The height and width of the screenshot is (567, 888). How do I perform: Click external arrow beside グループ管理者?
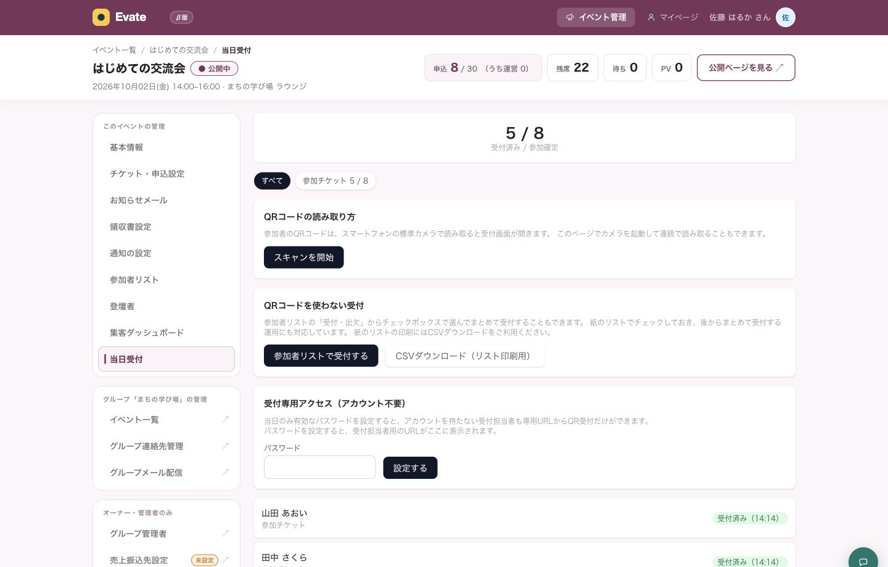(225, 534)
